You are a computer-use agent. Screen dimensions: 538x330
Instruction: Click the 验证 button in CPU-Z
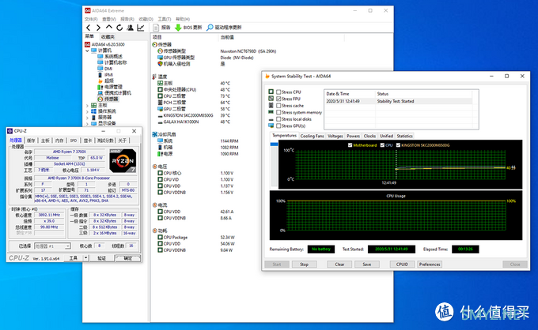click(101, 258)
